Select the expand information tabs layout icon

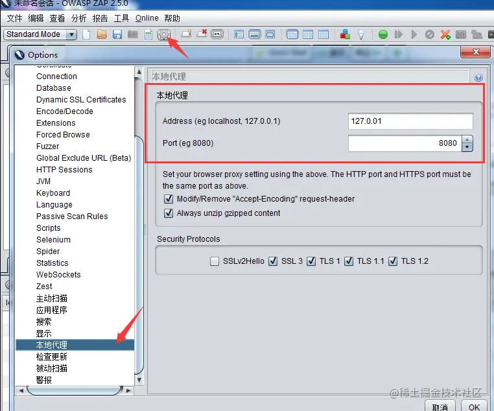coord(254,34)
